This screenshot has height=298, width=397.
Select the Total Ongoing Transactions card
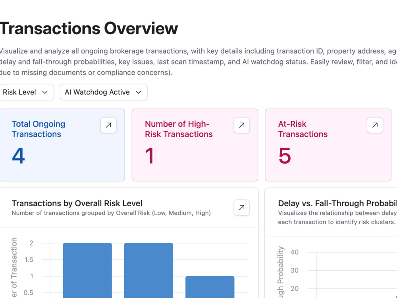[x=62, y=145]
